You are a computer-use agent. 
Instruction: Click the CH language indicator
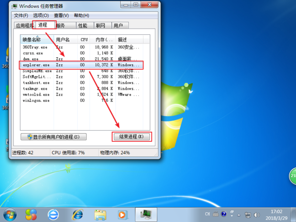207,214
